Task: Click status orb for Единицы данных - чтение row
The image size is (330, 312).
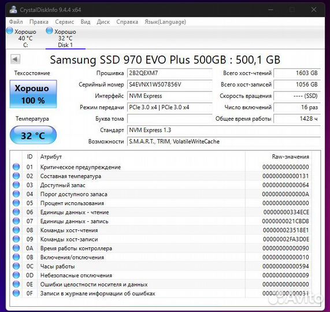Action: 16,212
